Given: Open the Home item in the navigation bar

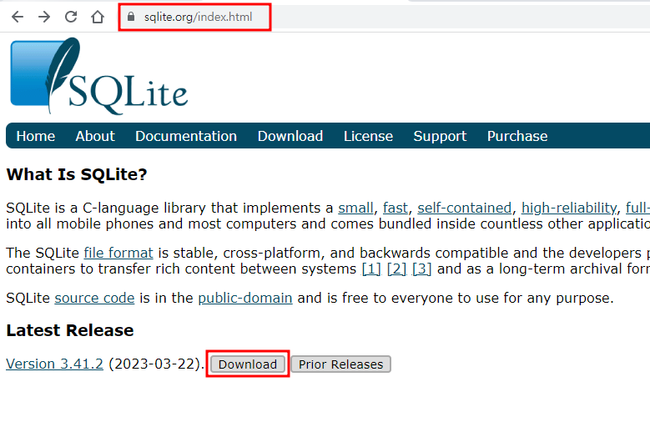Looking at the screenshot, I should pos(36,136).
